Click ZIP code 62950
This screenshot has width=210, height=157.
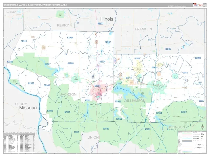(31, 83)
